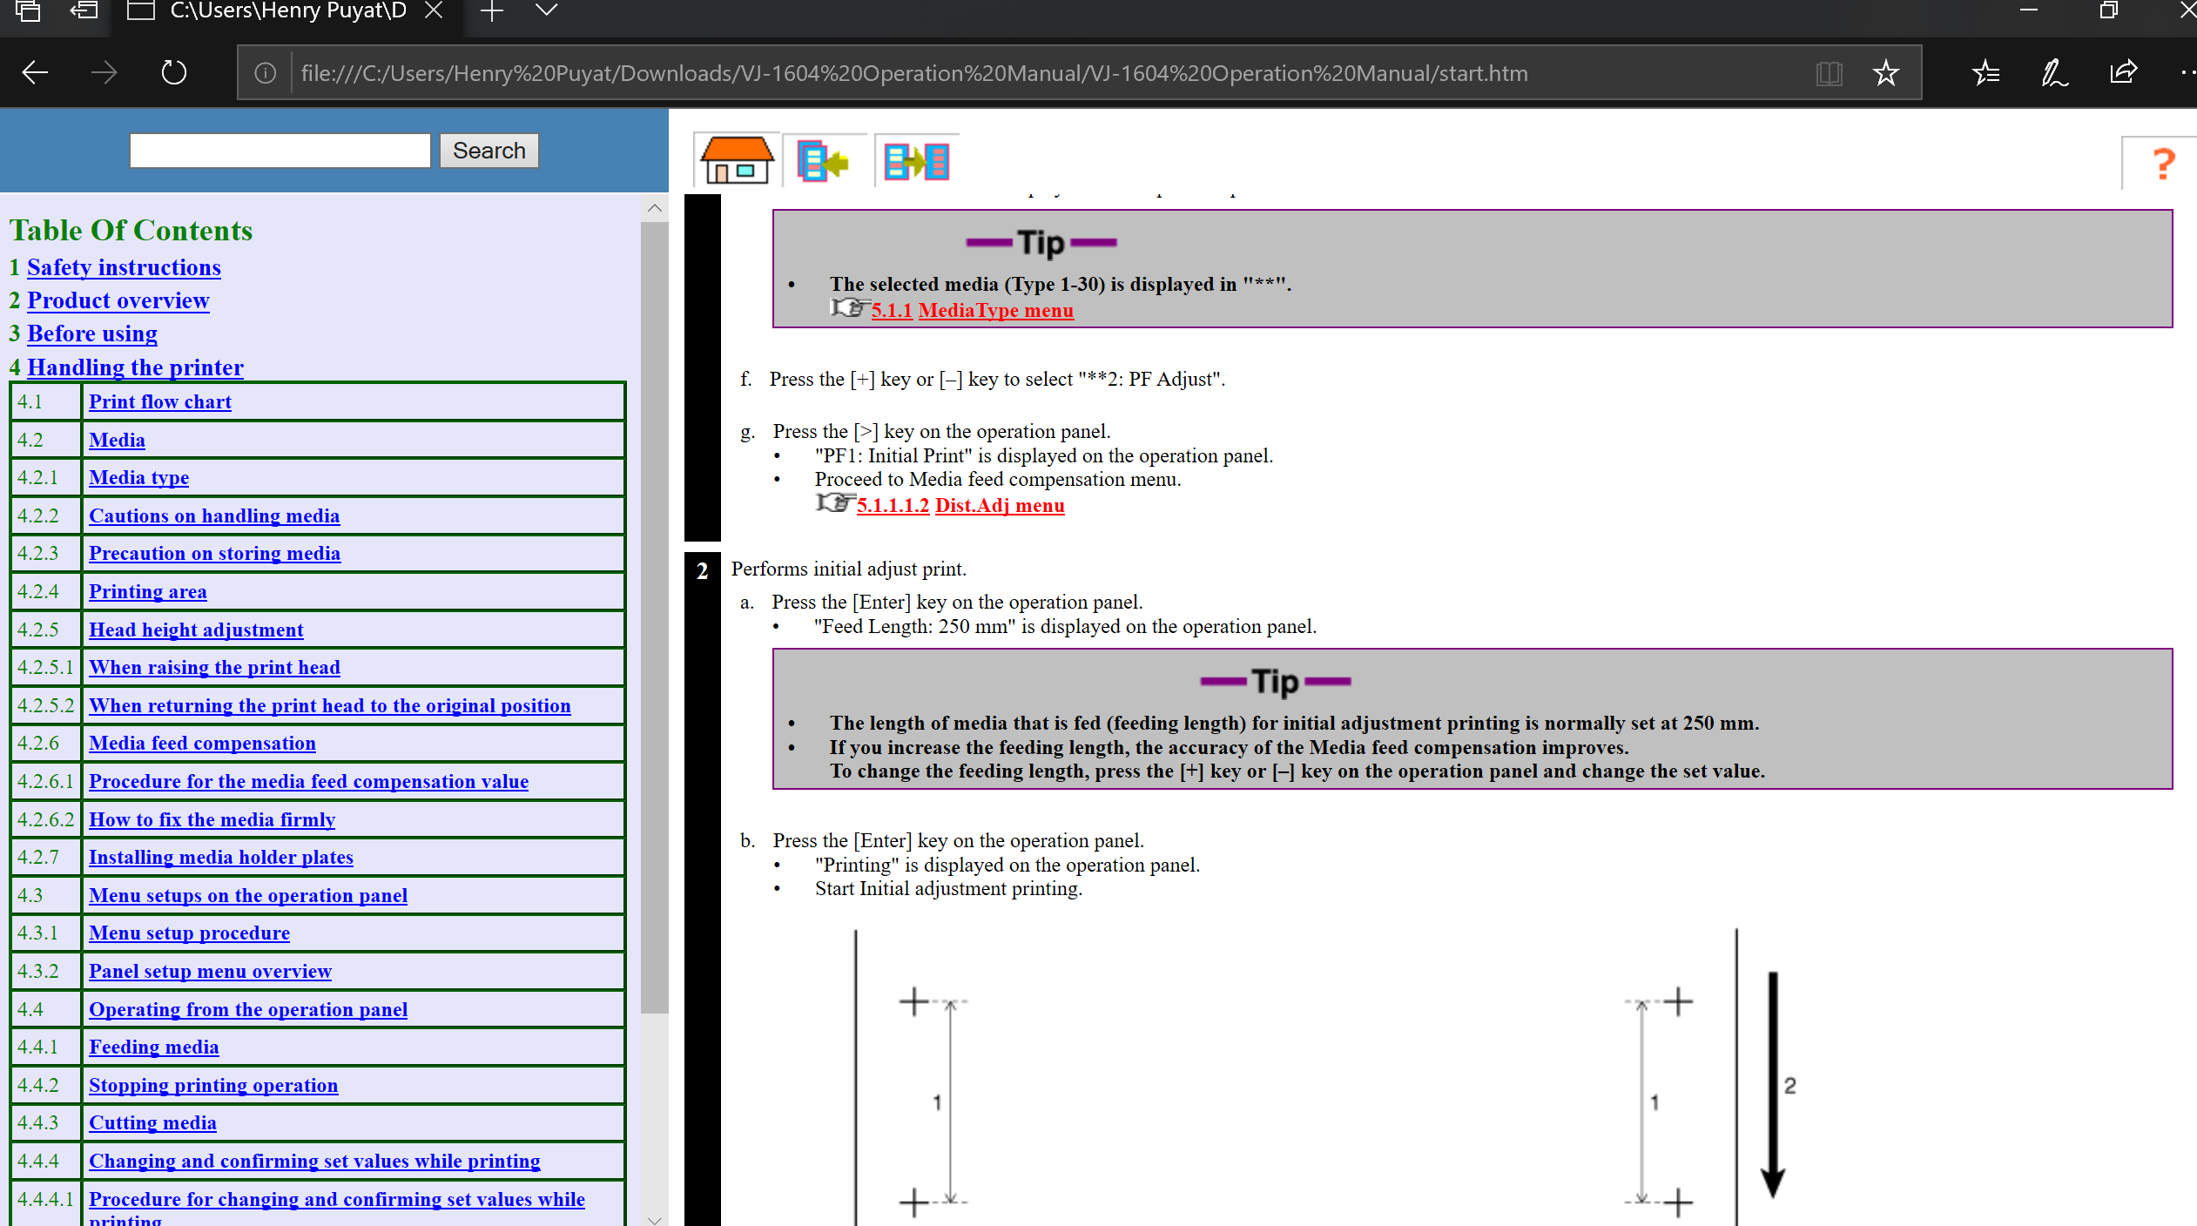Click the address bar URL
This screenshot has height=1226, width=2197.
tap(914, 73)
